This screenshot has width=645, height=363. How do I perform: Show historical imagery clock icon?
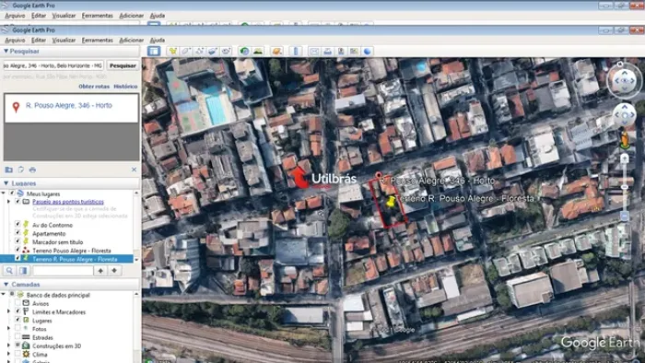(x=245, y=51)
